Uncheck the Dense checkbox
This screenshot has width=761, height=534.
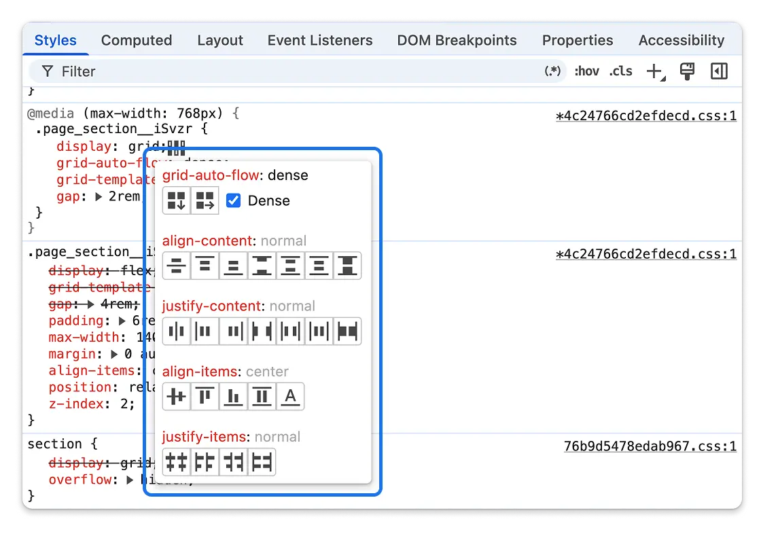coord(233,200)
